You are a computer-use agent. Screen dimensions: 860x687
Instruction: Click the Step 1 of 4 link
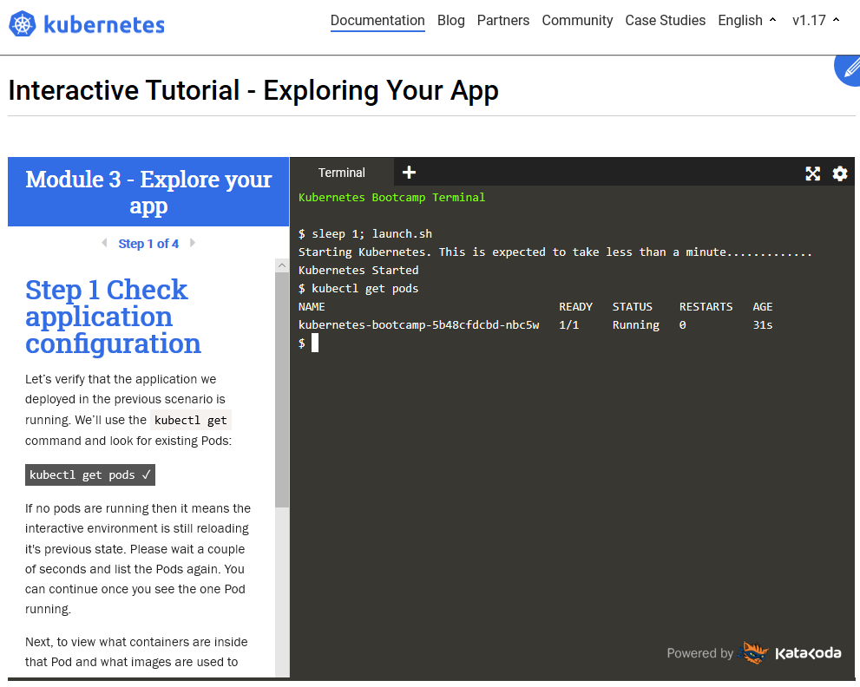click(148, 244)
